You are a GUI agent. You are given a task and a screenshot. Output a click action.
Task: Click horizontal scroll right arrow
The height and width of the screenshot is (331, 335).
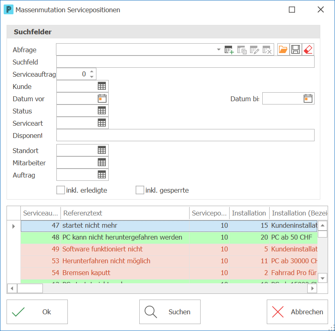coord(312,289)
